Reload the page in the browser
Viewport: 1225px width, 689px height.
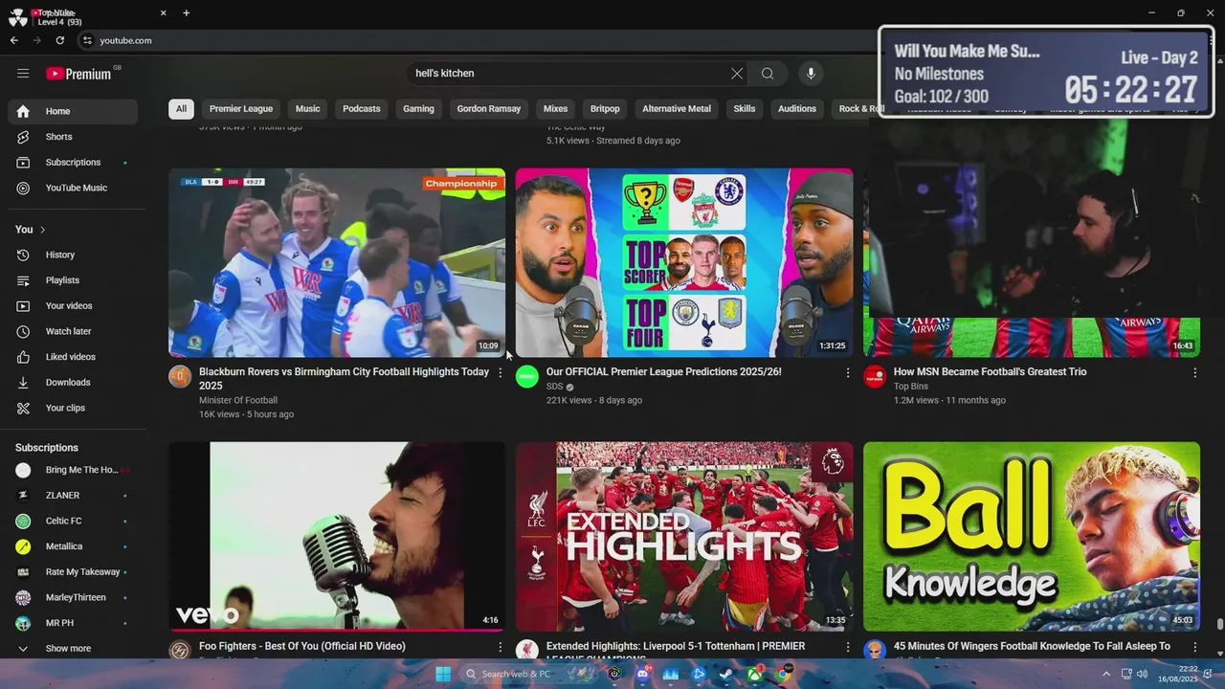(x=60, y=40)
